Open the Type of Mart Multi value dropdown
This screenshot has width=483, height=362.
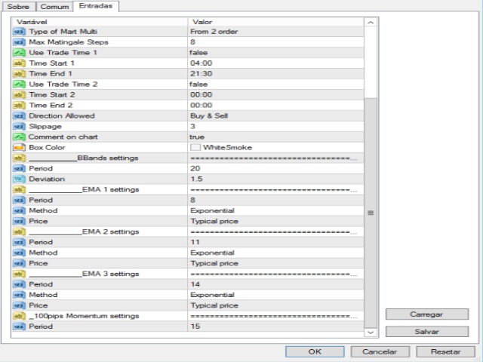click(x=275, y=32)
